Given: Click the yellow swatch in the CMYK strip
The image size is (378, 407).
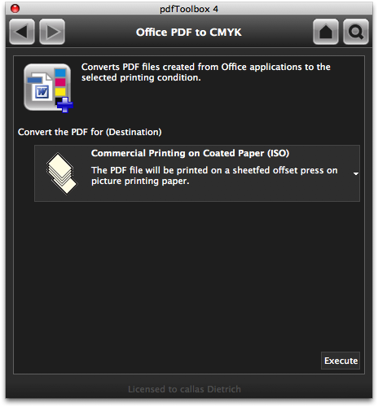Looking at the screenshot, I should click(60, 92).
